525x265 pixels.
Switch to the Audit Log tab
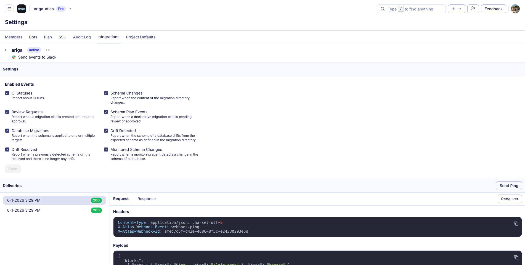coord(82,37)
